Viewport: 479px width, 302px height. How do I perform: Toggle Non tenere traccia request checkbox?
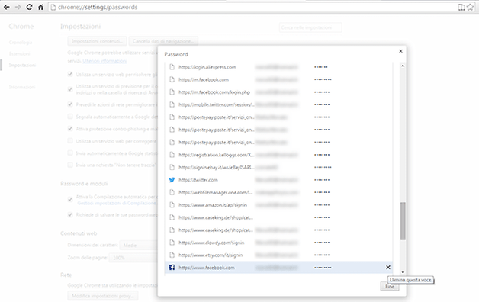pos(70,165)
